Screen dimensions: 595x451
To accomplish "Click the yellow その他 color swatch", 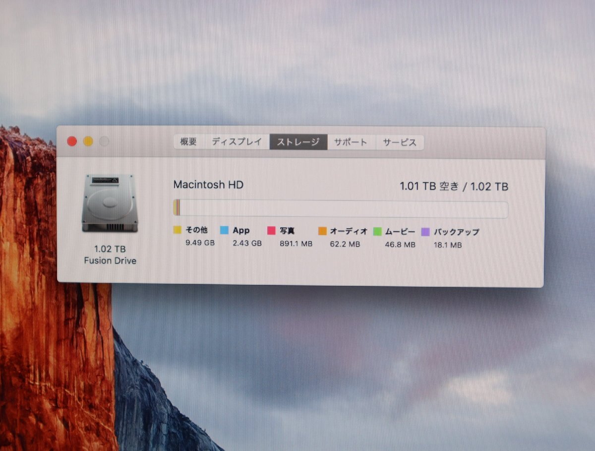I will (x=178, y=231).
